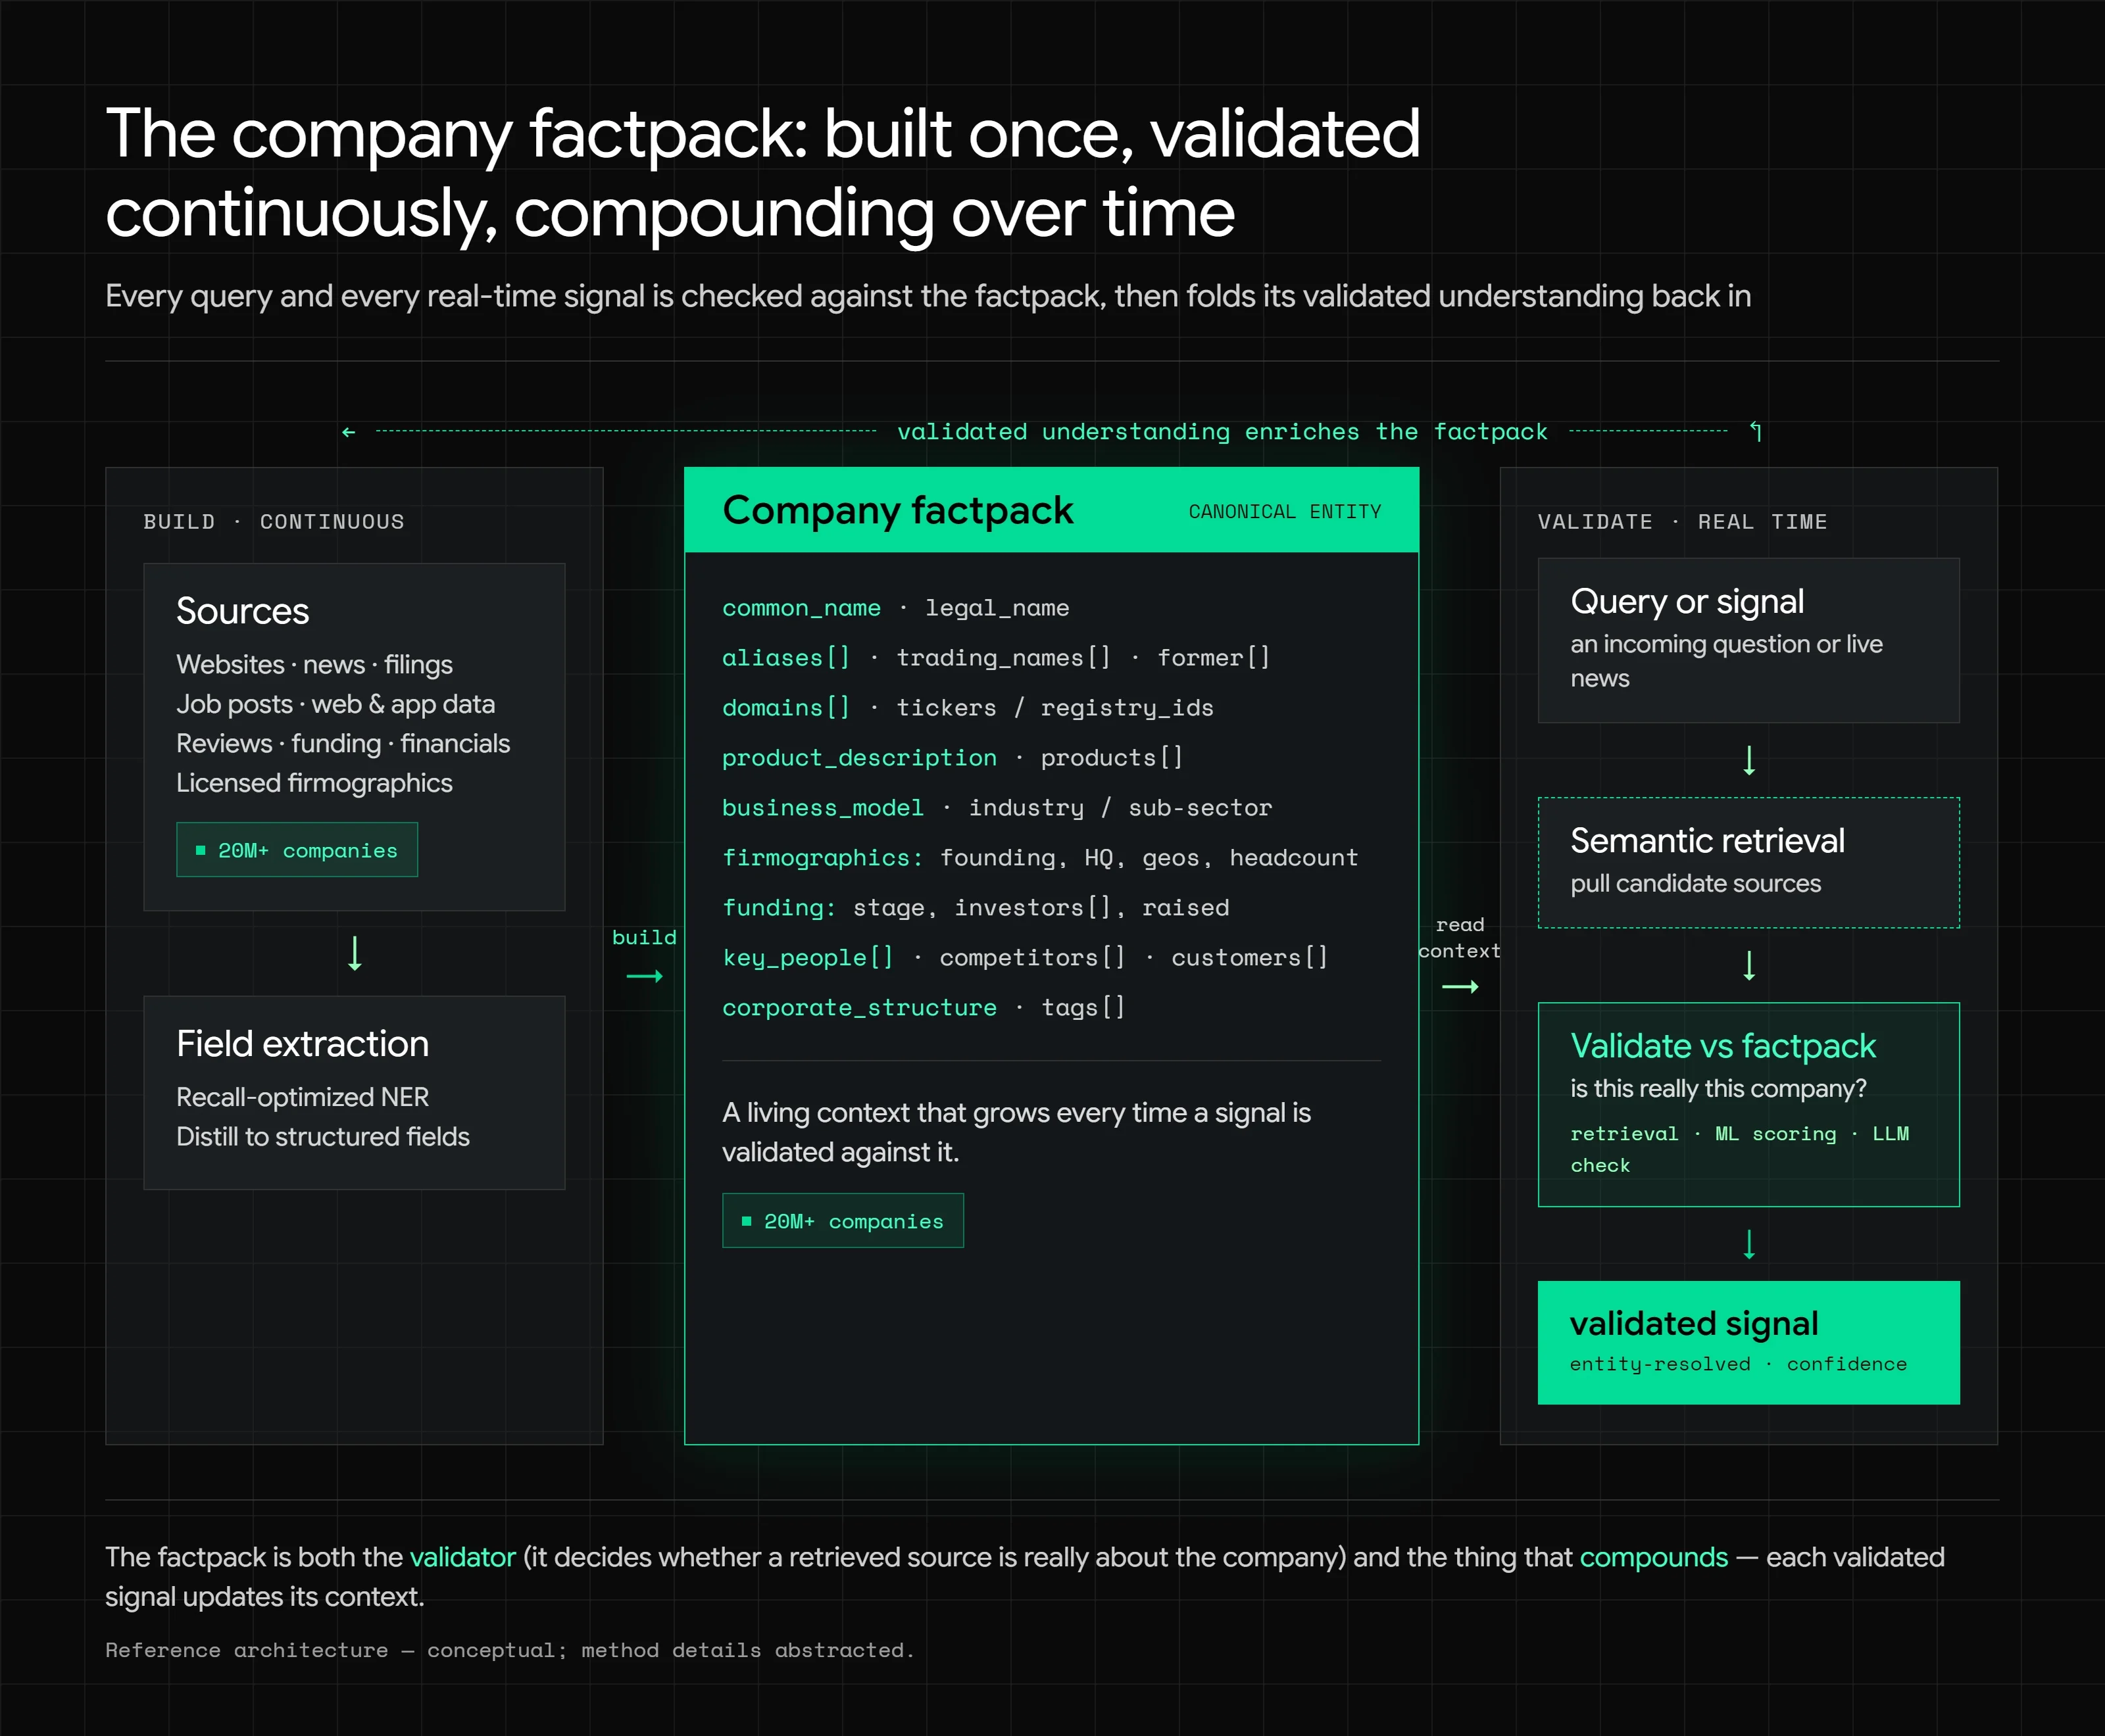Click the 'BUILD · CONTINUOUS' label
Viewport: 2105px width, 1736px height.
(274, 522)
